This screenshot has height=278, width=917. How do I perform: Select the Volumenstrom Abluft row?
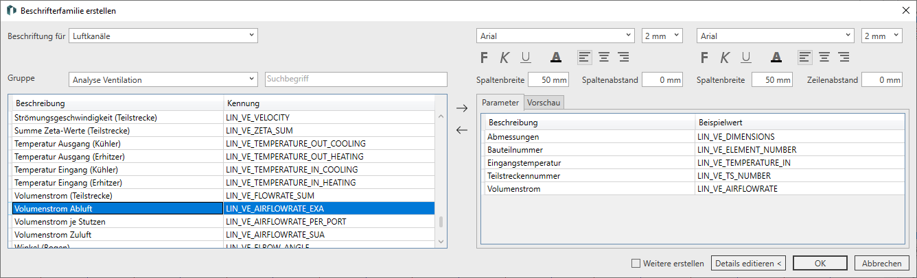pyautogui.click(x=224, y=208)
